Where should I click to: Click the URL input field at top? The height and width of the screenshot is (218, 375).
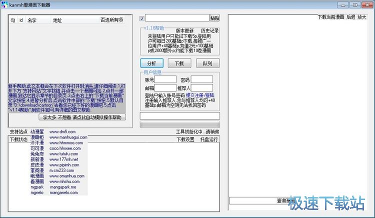(x=177, y=17)
